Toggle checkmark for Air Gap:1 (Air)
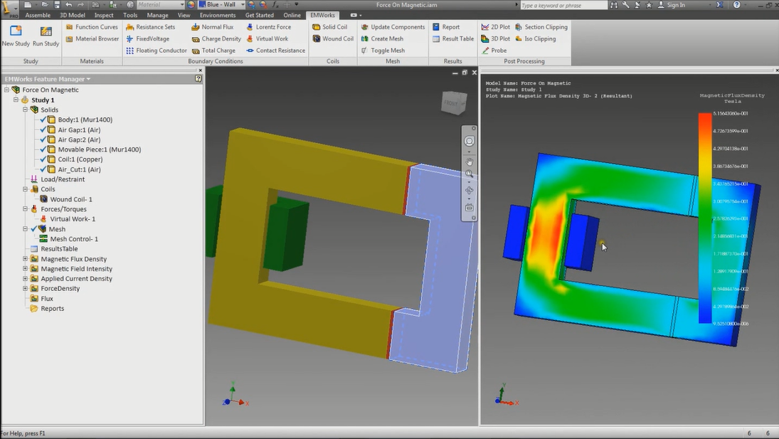Image resolution: width=779 pixels, height=439 pixels. (x=43, y=129)
